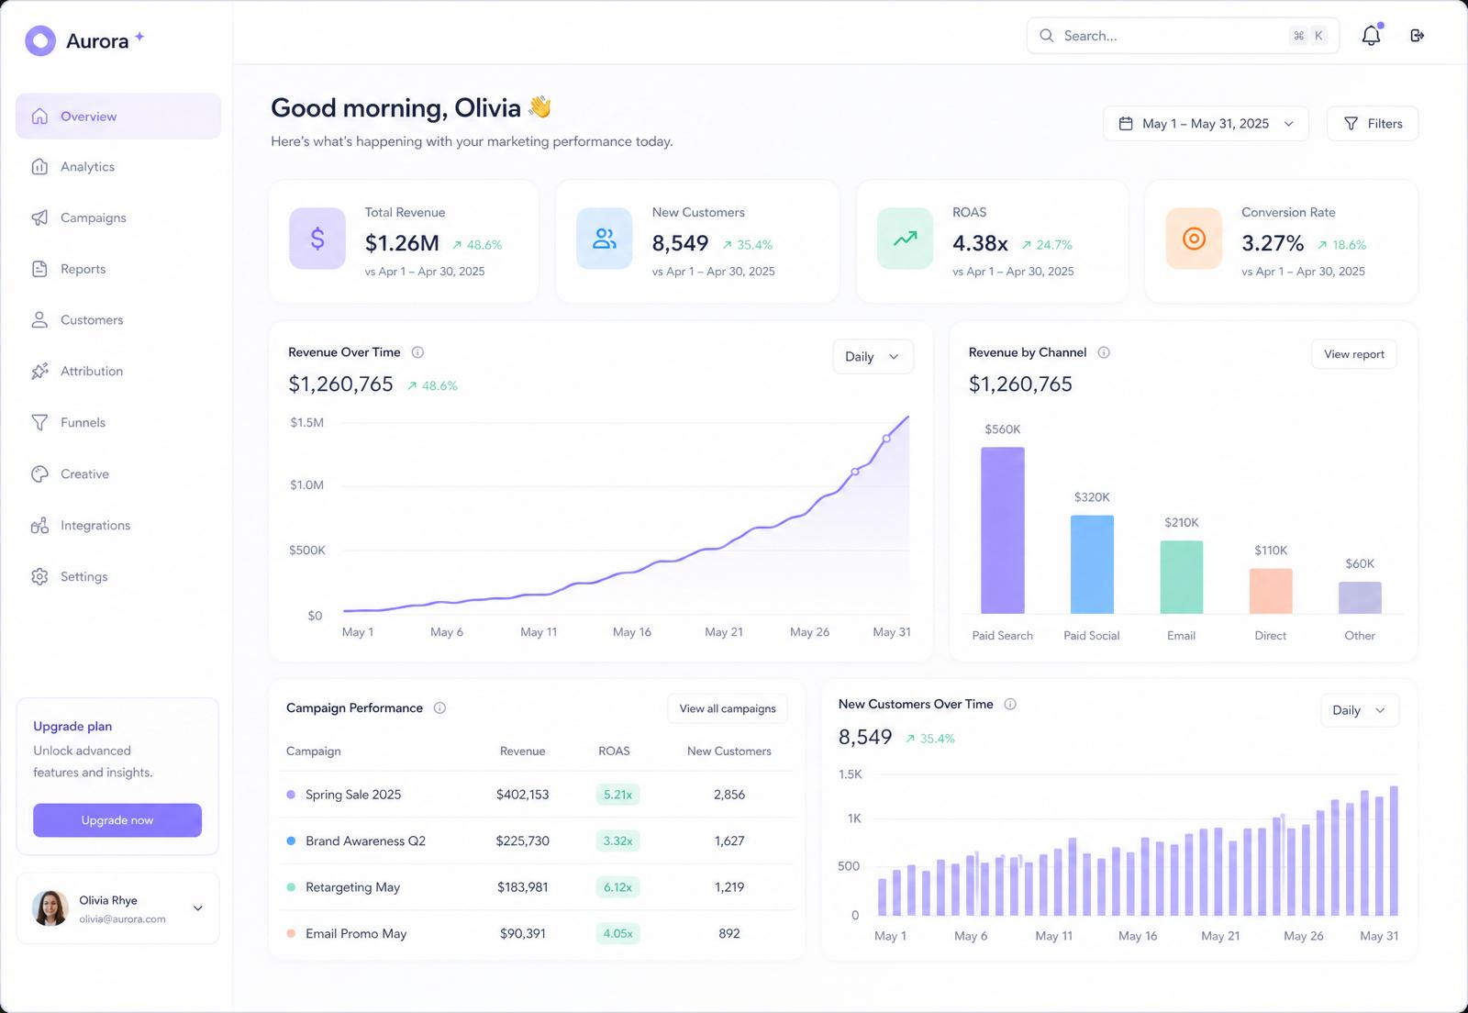Click info icon beside New Customers Over Time
The height and width of the screenshot is (1013, 1468).
(x=1010, y=705)
